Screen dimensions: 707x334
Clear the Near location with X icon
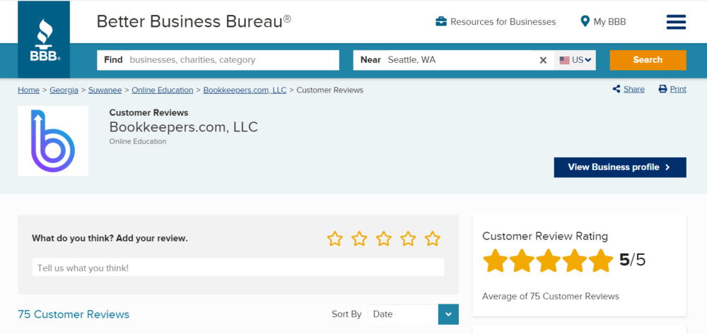(x=543, y=60)
